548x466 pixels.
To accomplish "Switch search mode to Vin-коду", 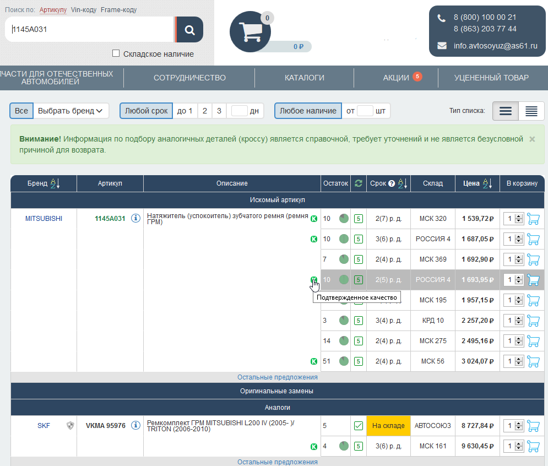I will [x=84, y=10].
